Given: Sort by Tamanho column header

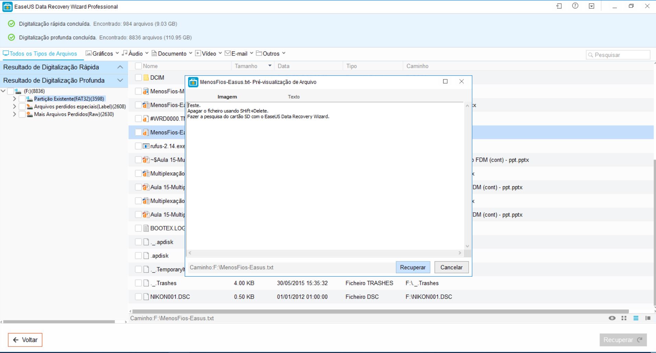Looking at the screenshot, I should (x=253, y=66).
